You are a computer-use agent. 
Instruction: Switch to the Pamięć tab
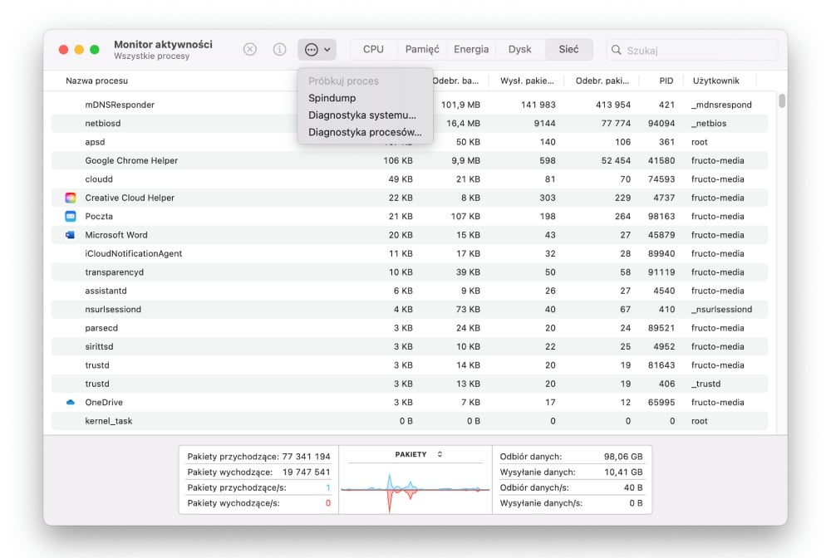pos(422,49)
